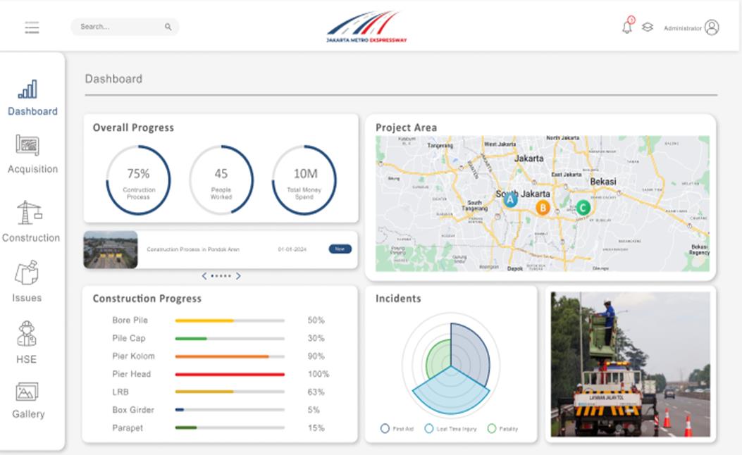Toggle the First Aid legend circle
The image size is (742, 455).
coord(385,428)
